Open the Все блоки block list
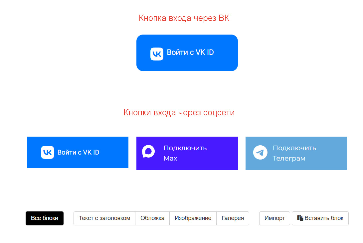This screenshot has width=363, height=243. click(45, 218)
